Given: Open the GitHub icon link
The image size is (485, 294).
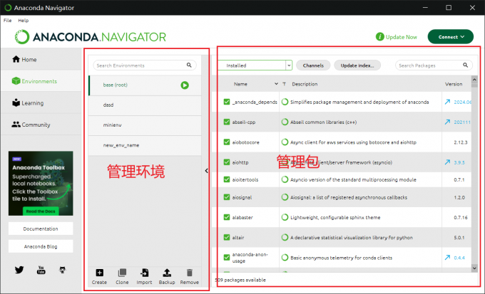Looking at the screenshot, I should 63,270.
